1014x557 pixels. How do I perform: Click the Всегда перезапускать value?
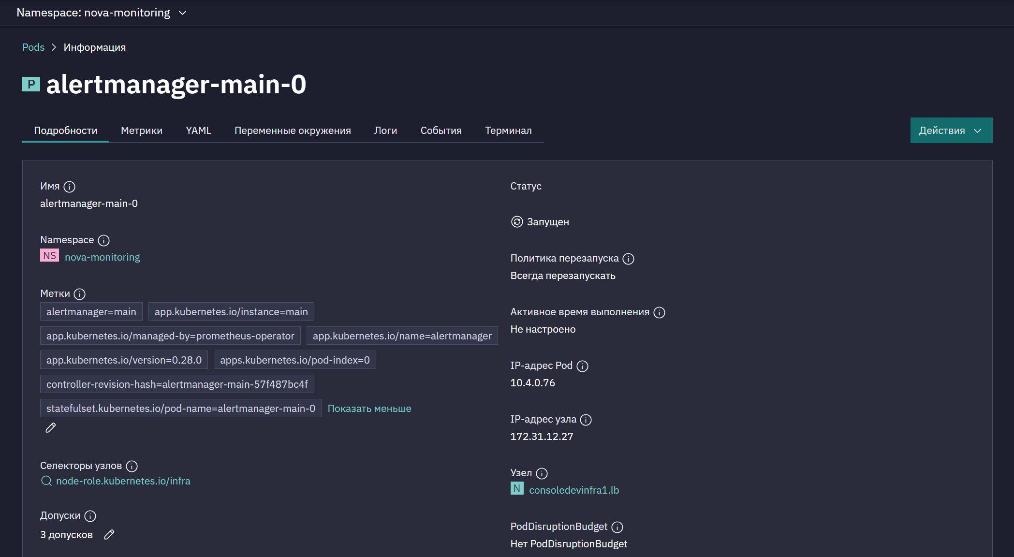click(563, 276)
